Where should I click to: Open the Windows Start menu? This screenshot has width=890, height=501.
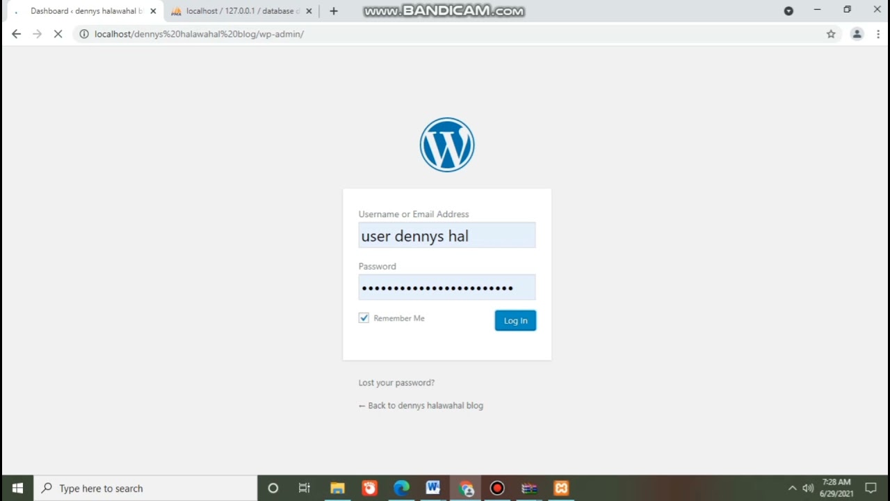click(17, 488)
